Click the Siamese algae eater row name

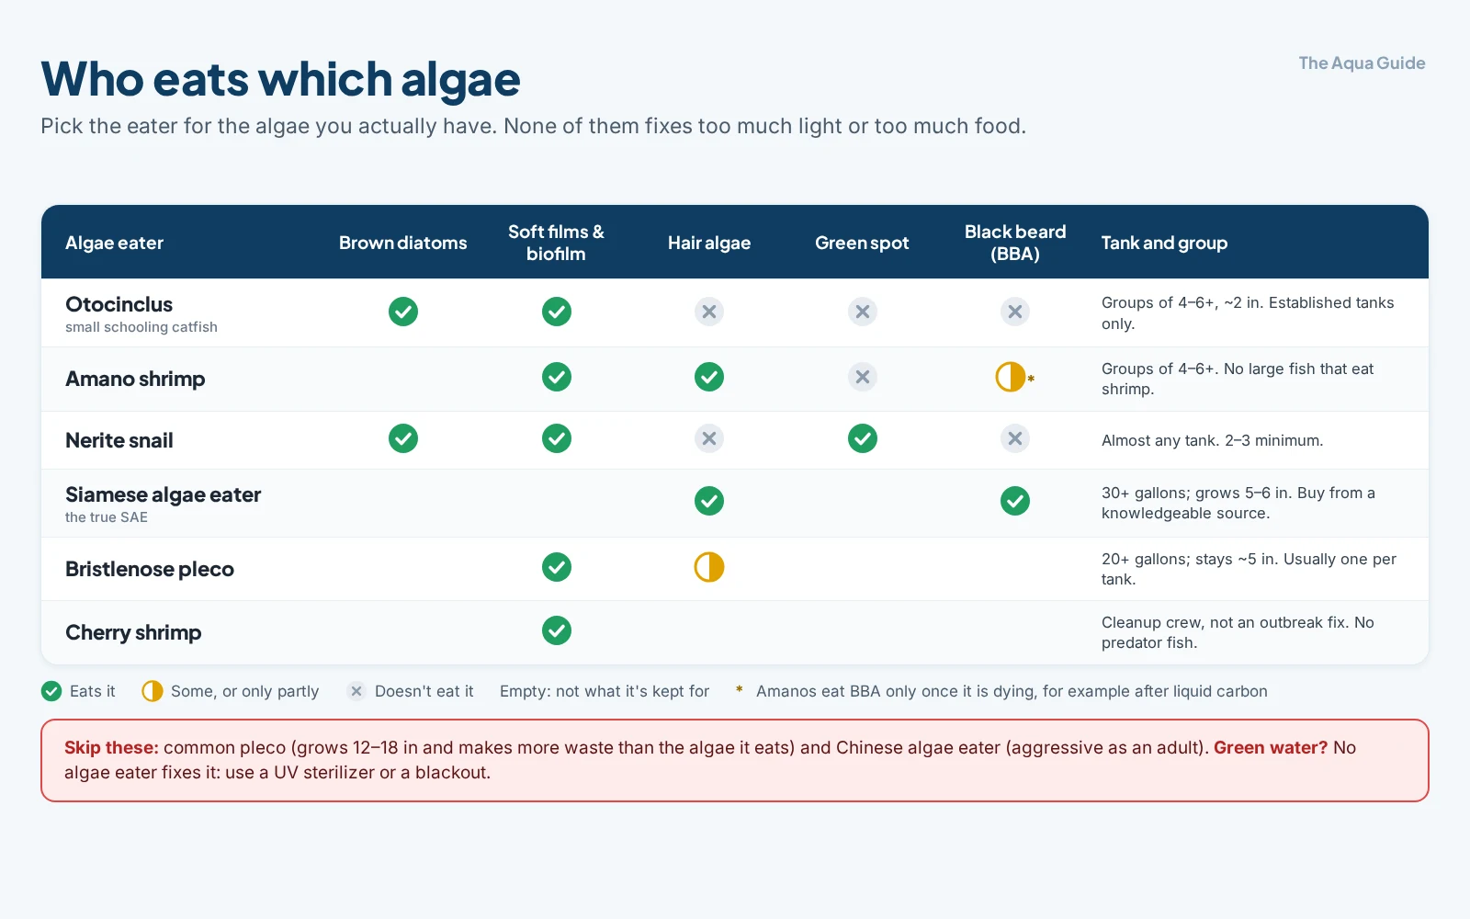163,494
